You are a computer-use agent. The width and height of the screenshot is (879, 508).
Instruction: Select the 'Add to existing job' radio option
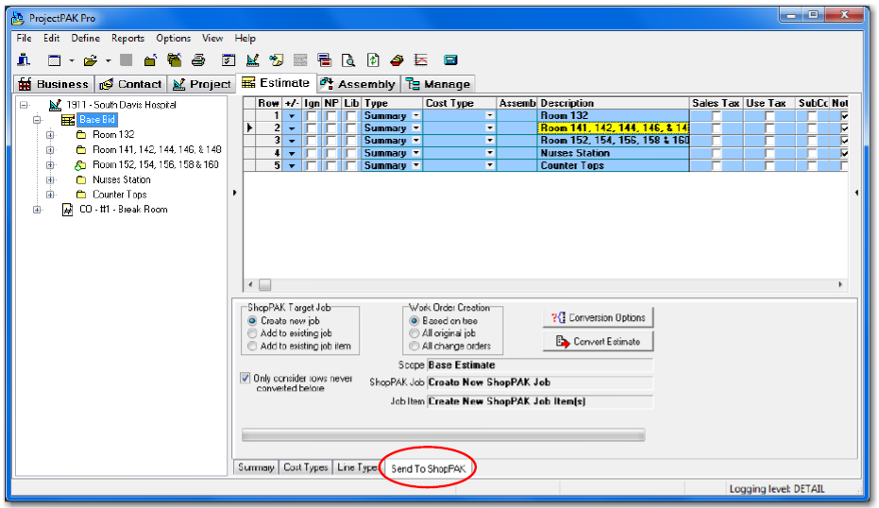tap(252, 333)
